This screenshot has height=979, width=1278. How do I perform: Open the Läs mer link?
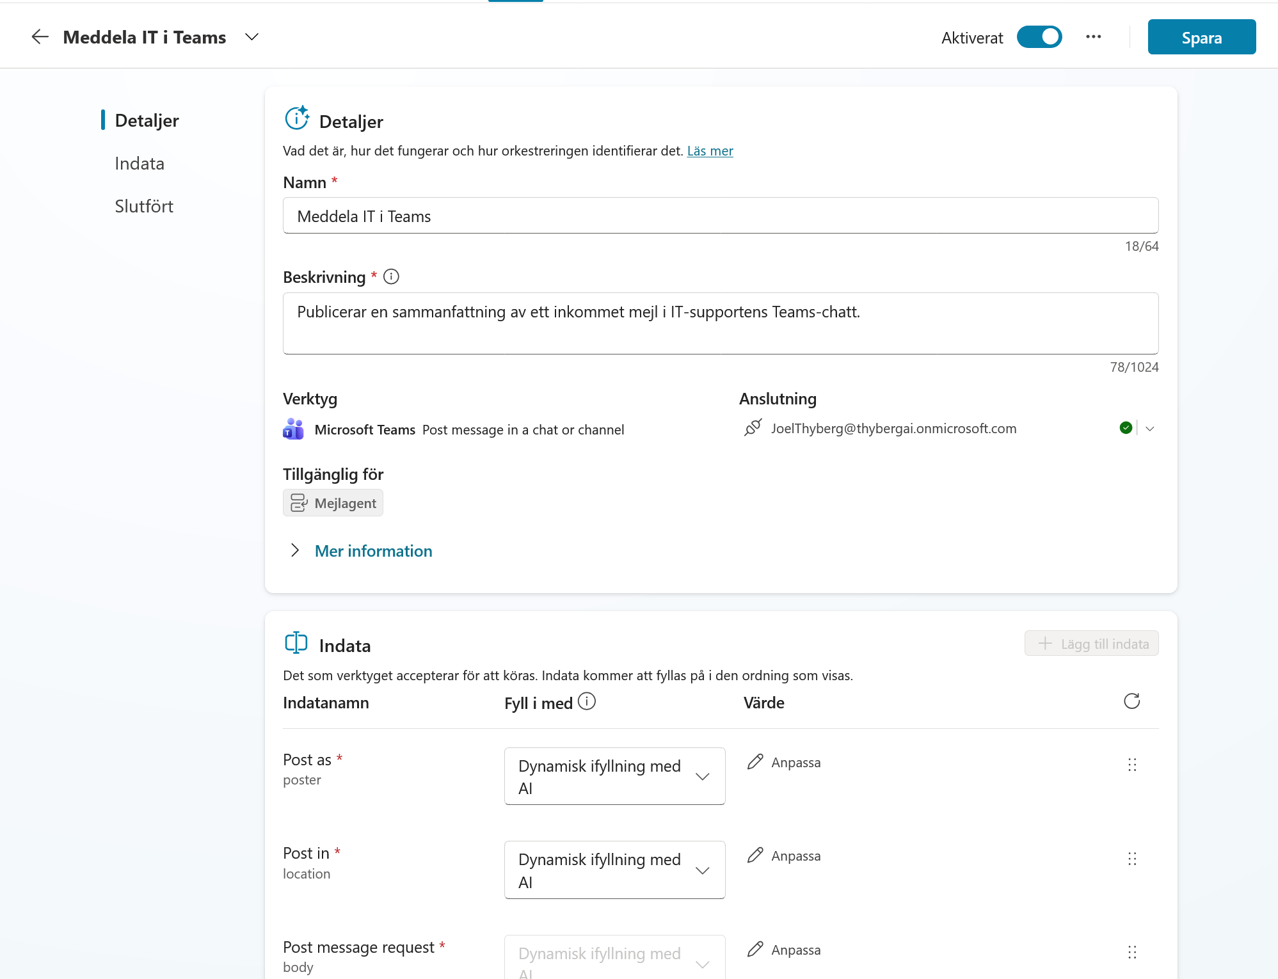710,151
